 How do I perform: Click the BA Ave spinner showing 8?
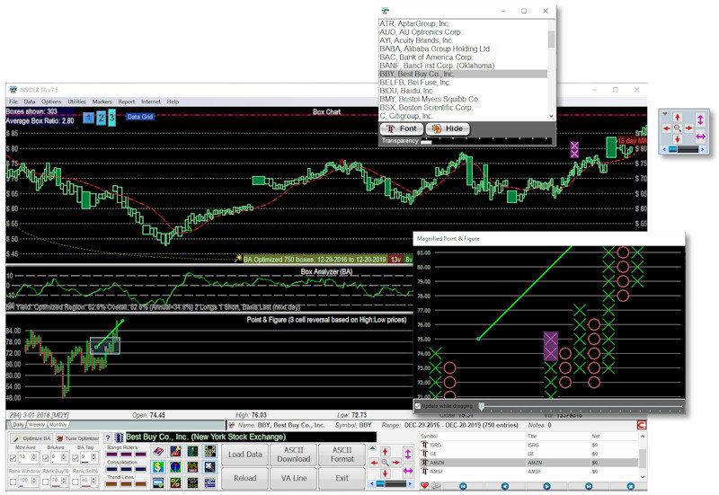point(59,457)
